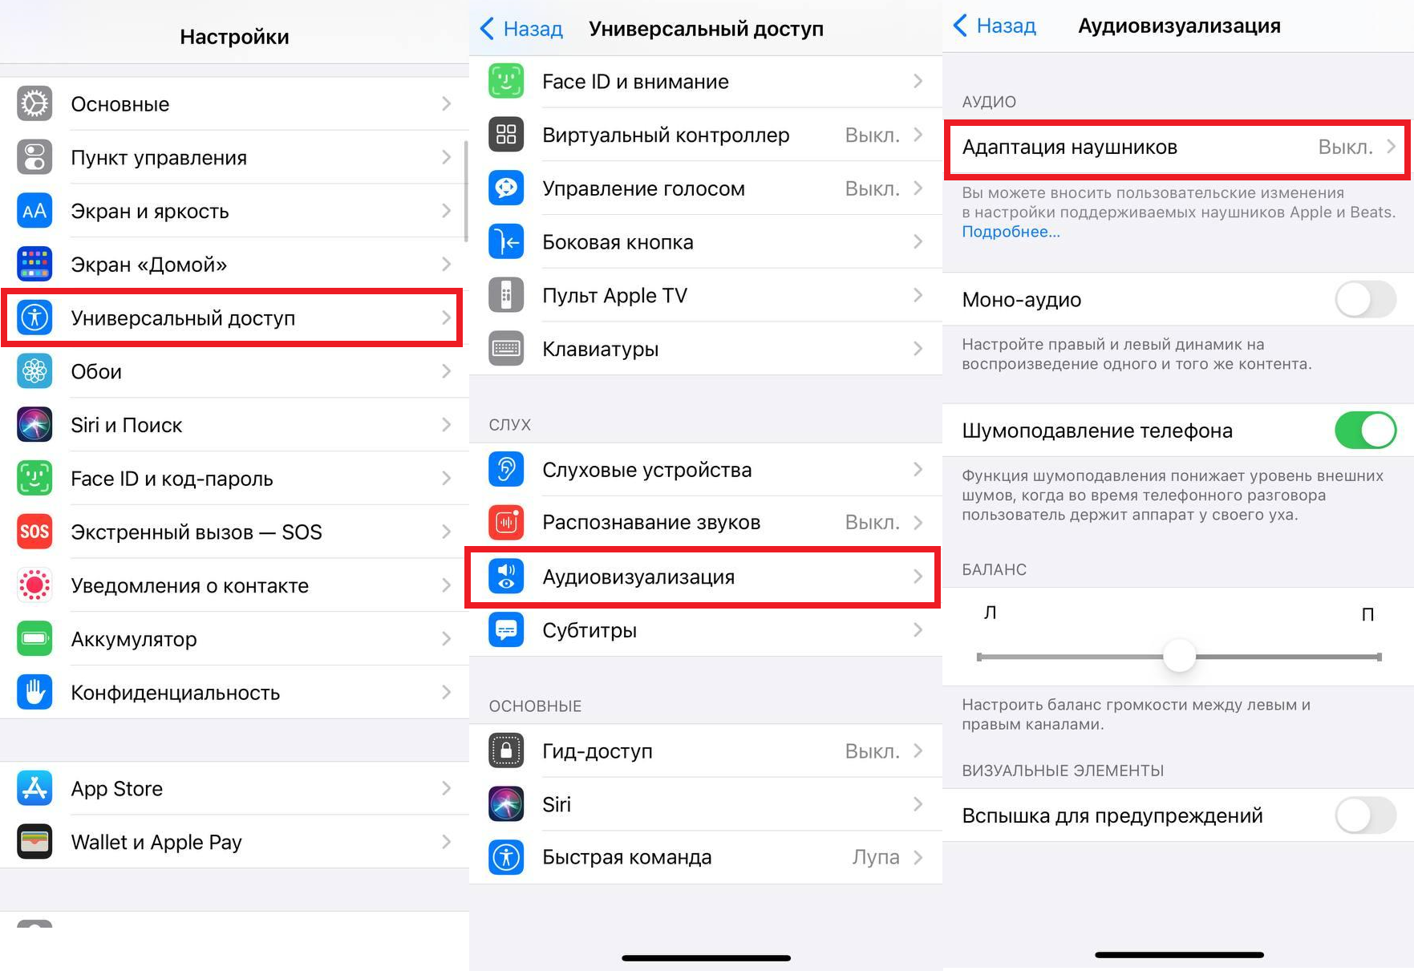The height and width of the screenshot is (979, 1414).
Task: Tap the Пункт управления toggle icon
Action: coord(34,157)
